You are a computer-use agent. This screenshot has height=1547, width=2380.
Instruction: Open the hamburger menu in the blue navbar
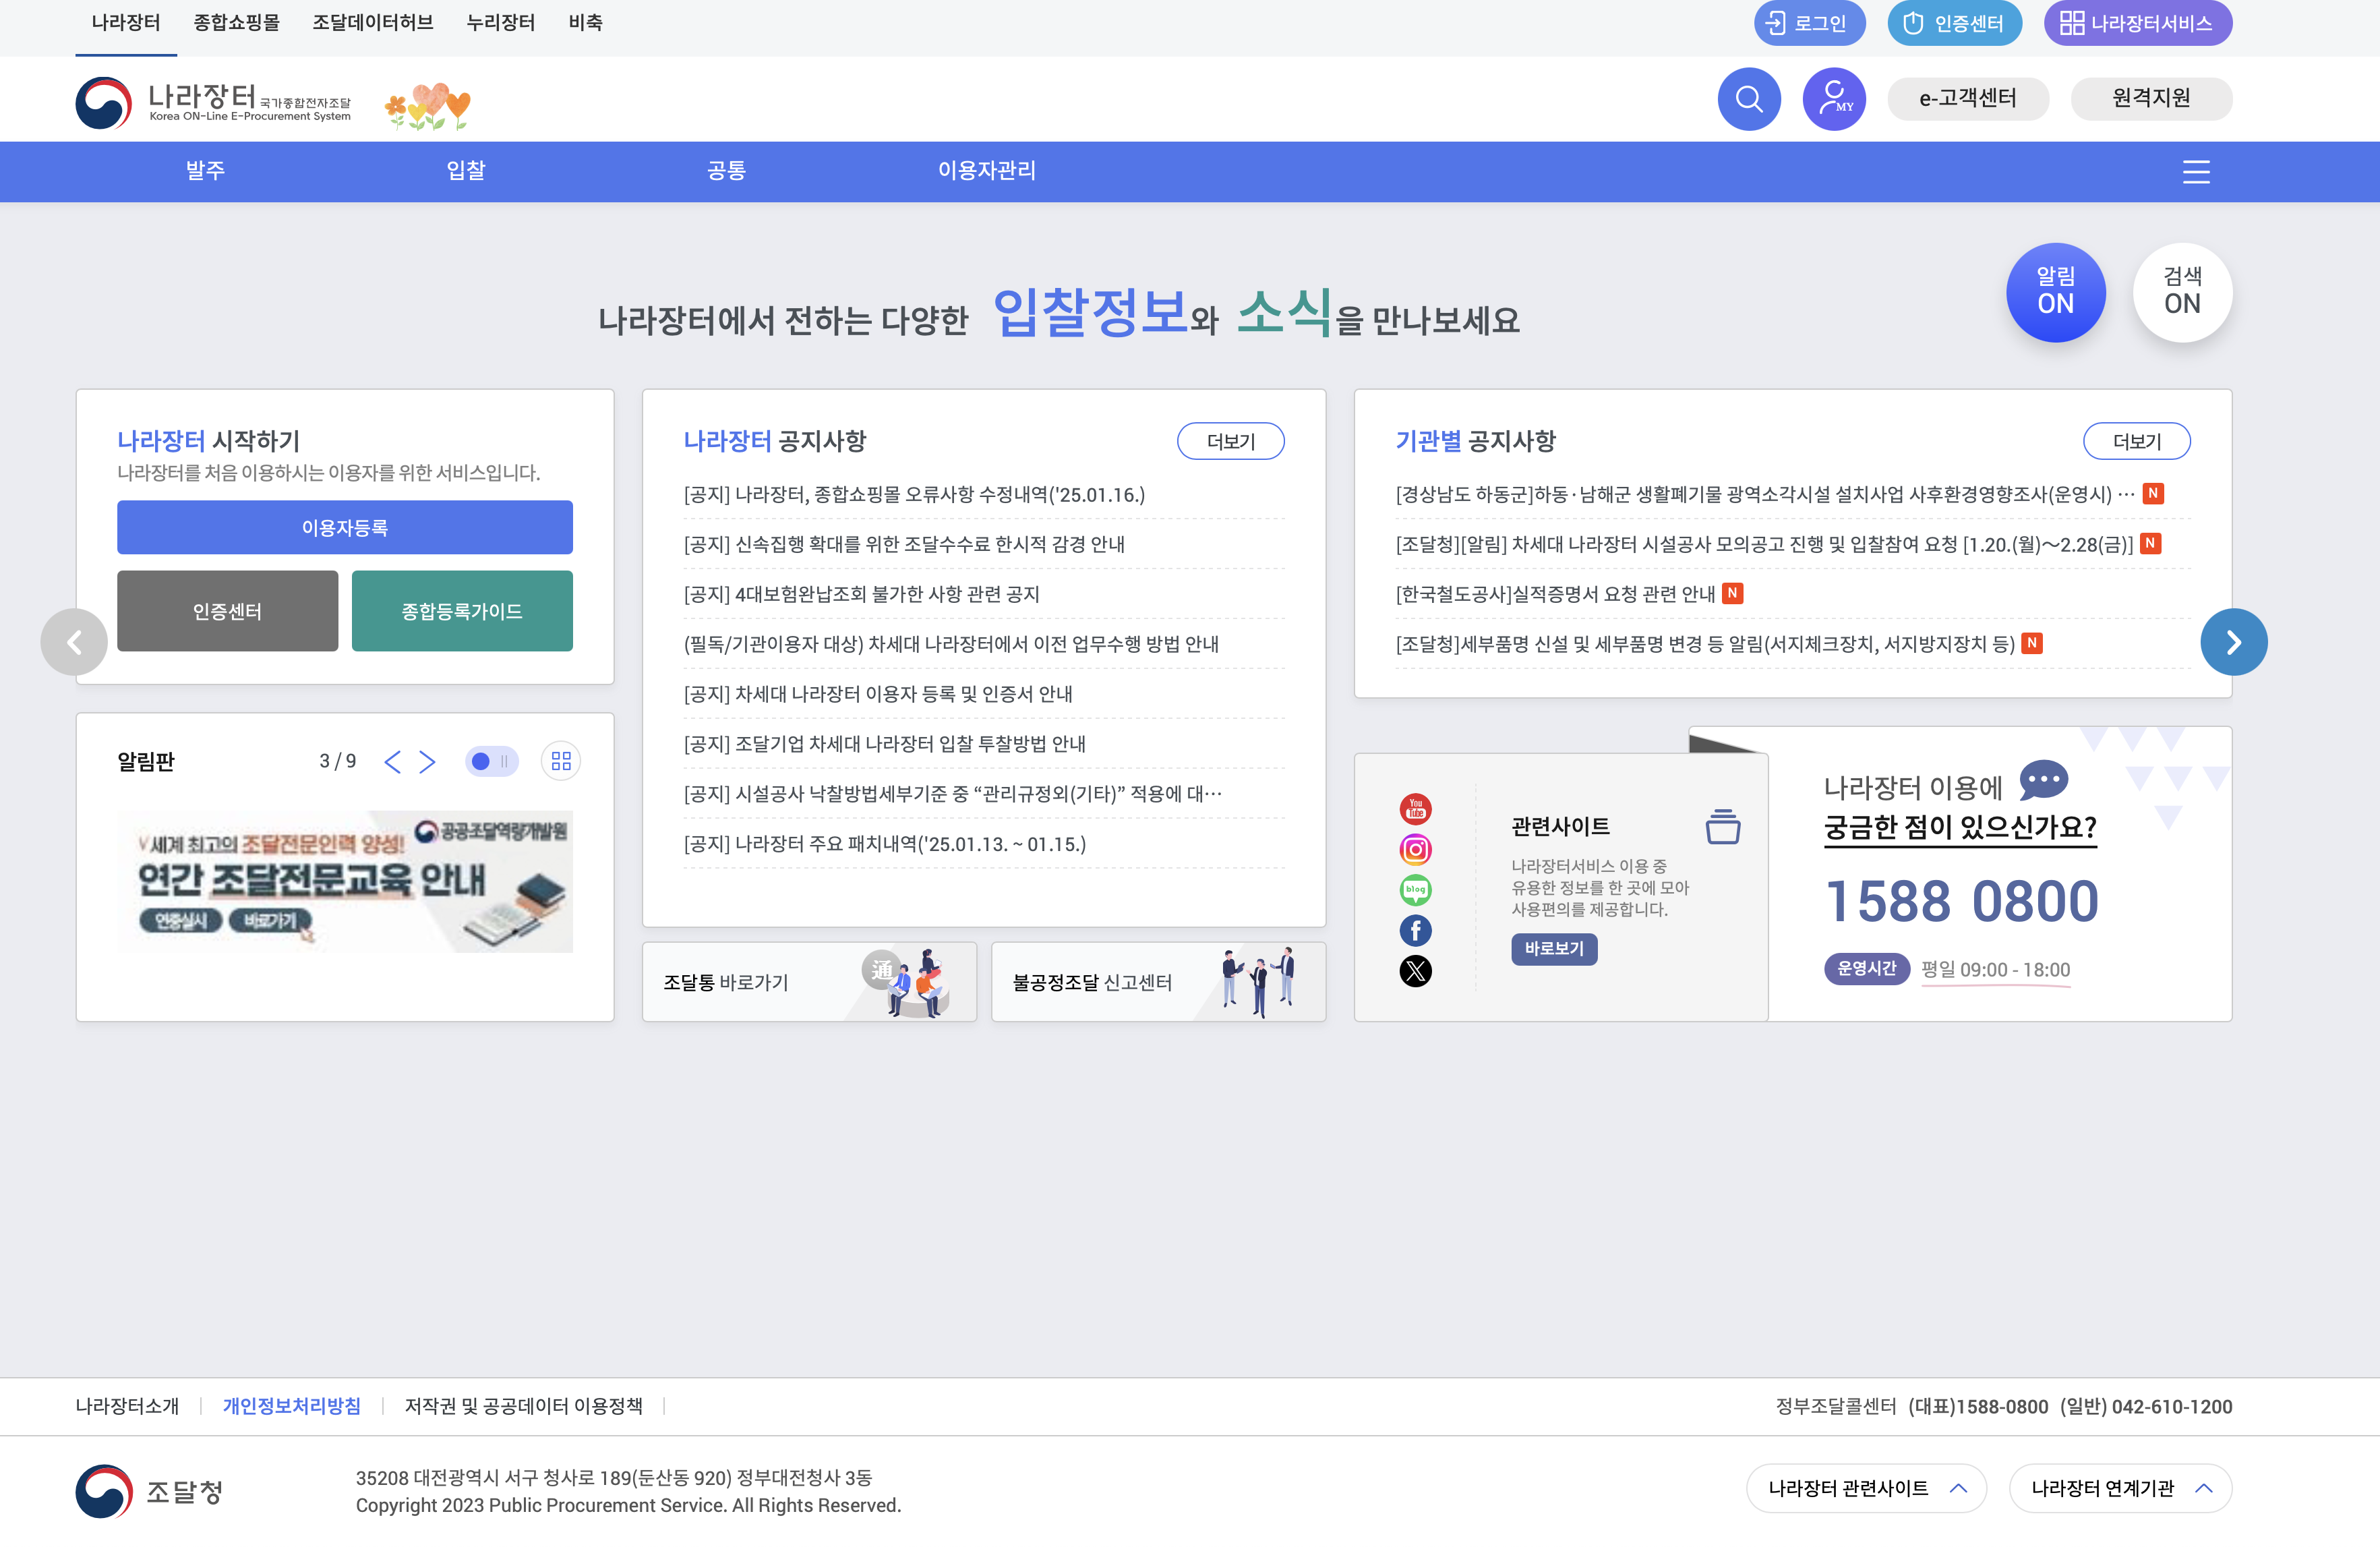tap(2196, 171)
